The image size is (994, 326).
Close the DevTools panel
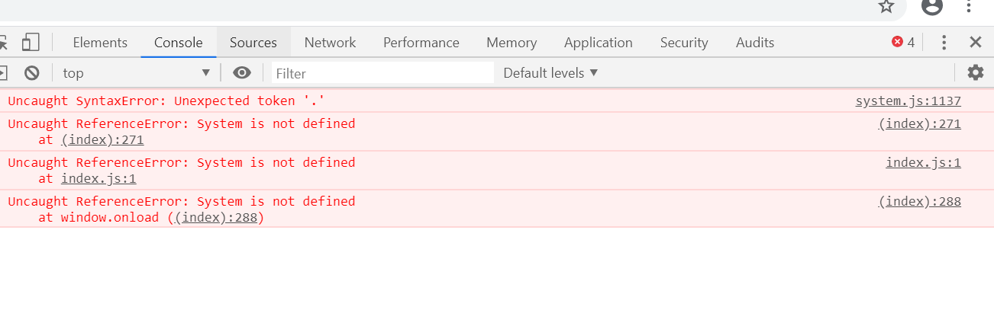[975, 43]
